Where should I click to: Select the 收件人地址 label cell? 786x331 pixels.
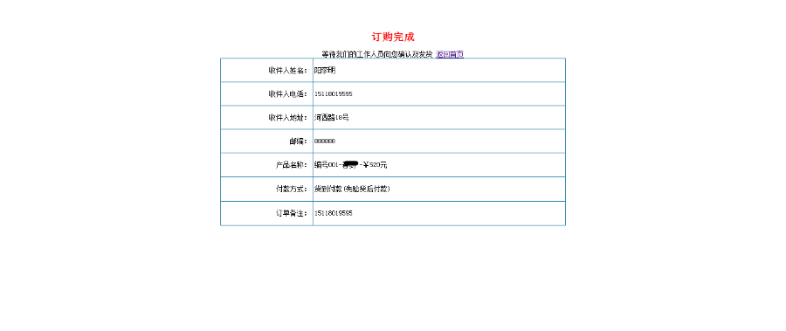click(266, 118)
